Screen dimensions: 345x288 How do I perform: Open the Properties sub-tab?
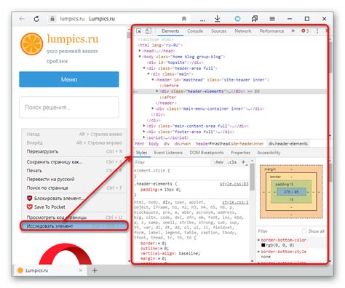pos(240,153)
